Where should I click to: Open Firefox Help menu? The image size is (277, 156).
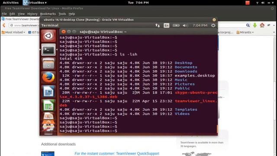72,14
